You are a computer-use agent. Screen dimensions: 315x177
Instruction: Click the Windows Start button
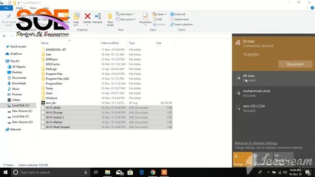(5, 172)
